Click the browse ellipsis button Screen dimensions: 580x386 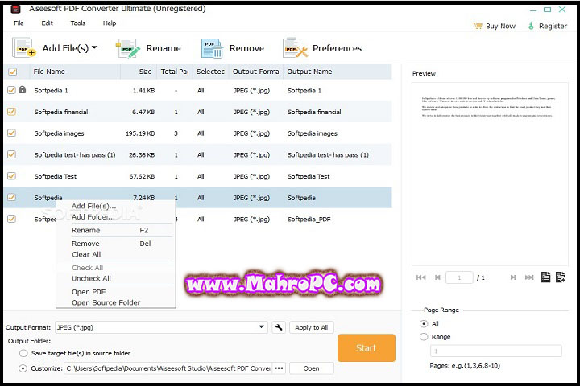pyautogui.click(x=279, y=368)
